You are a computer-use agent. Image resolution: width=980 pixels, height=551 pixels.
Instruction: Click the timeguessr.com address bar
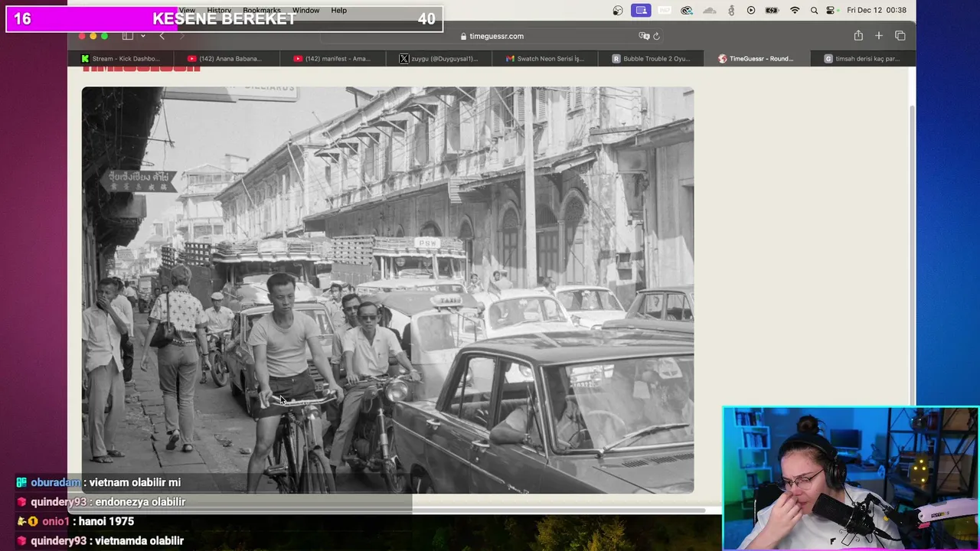click(x=492, y=36)
